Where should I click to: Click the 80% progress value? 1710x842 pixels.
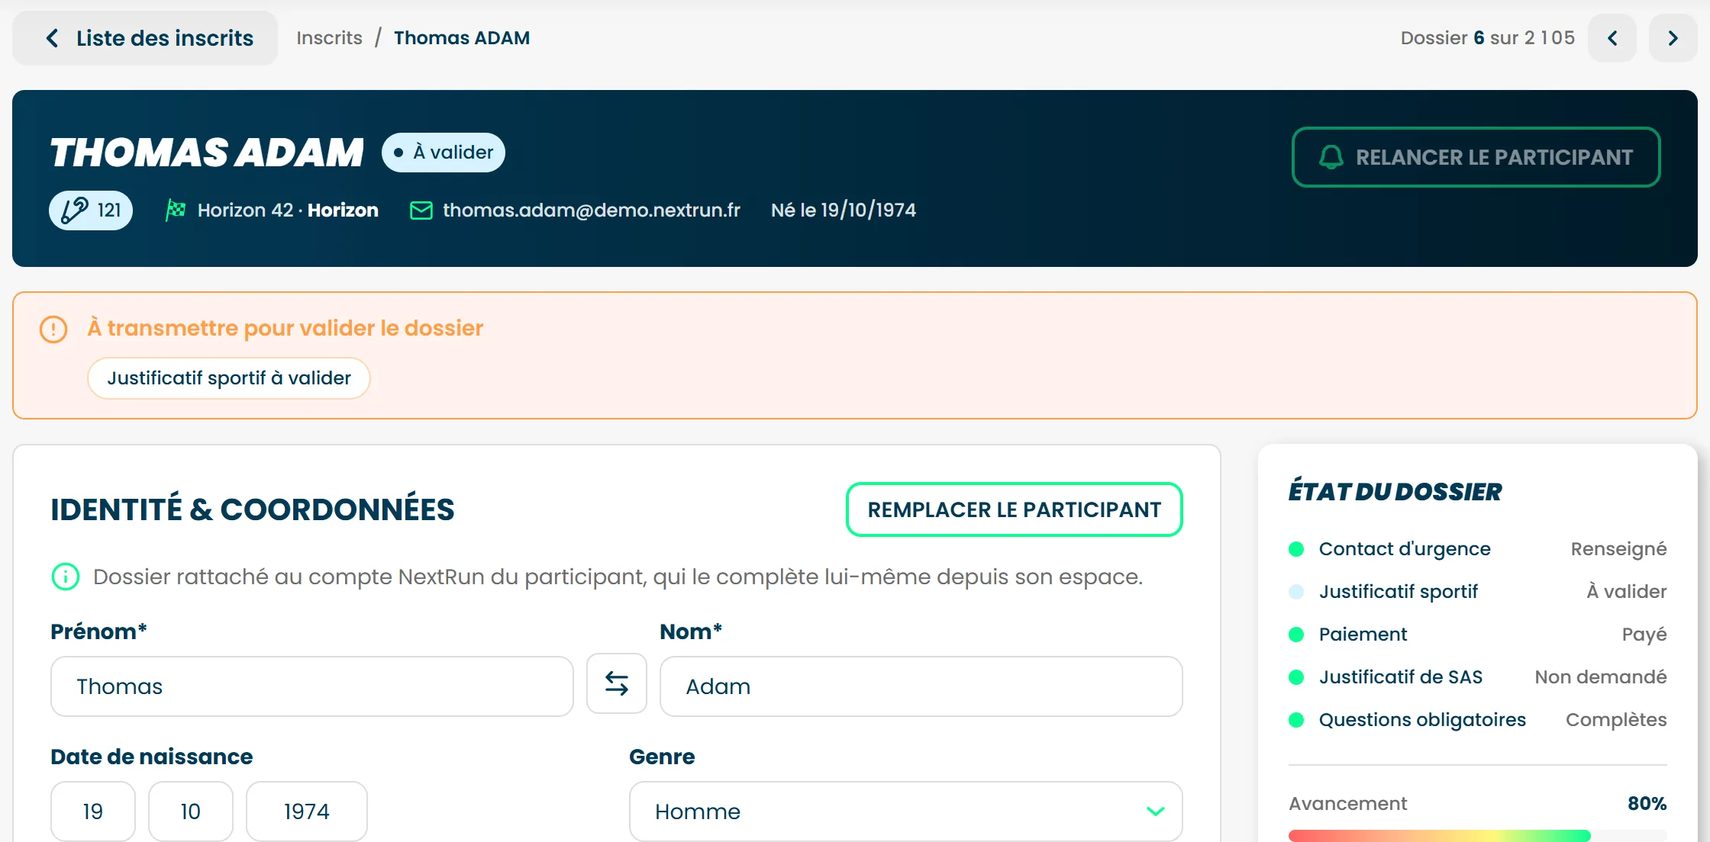[1647, 804]
